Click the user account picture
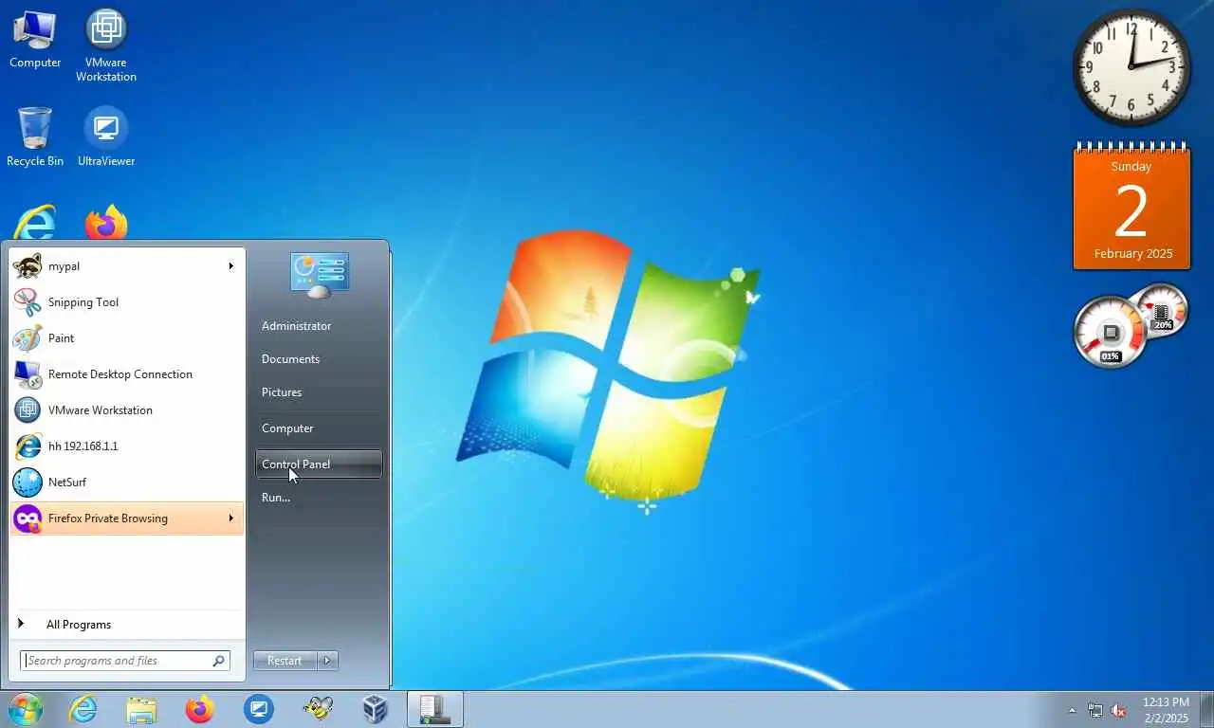This screenshot has height=728, width=1214. (x=320, y=276)
